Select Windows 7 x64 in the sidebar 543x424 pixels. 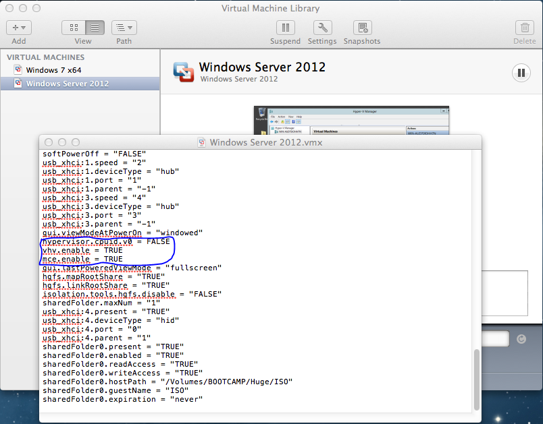click(x=80, y=70)
